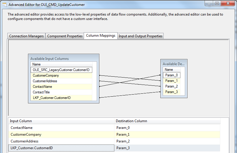Select the Column Mappings tab

pos(101,36)
